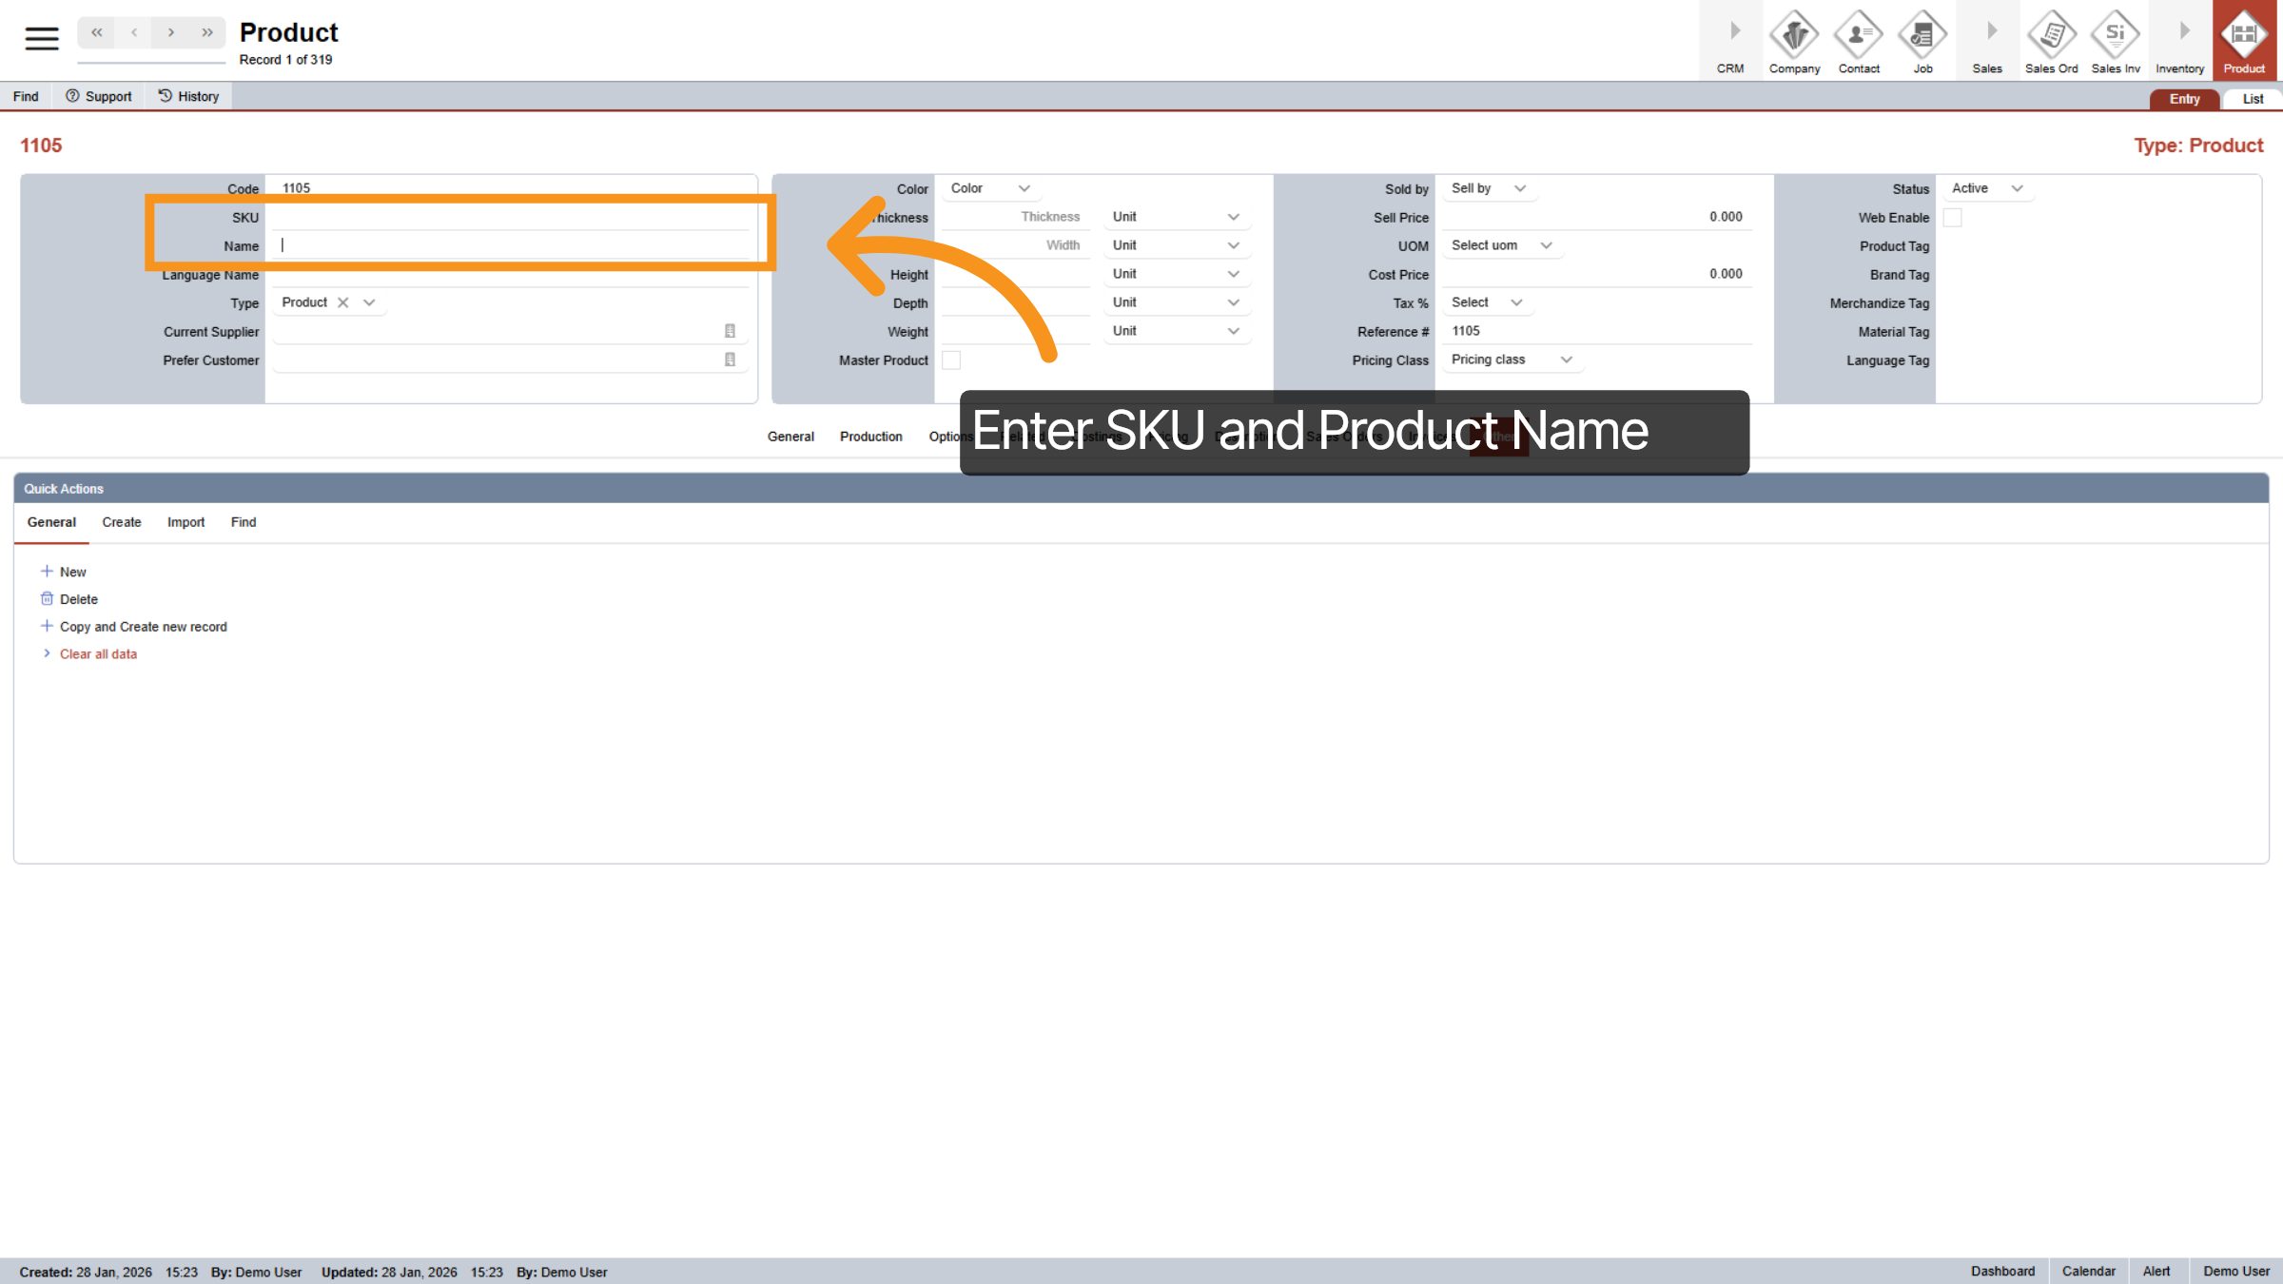Open the Contact module icon
This screenshot has height=1284, width=2283.
pyautogui.click(x=1858, y=38)
